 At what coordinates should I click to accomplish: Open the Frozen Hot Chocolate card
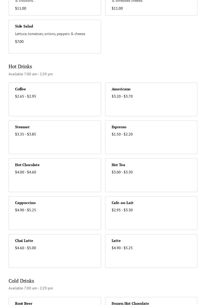click(151, 302)
